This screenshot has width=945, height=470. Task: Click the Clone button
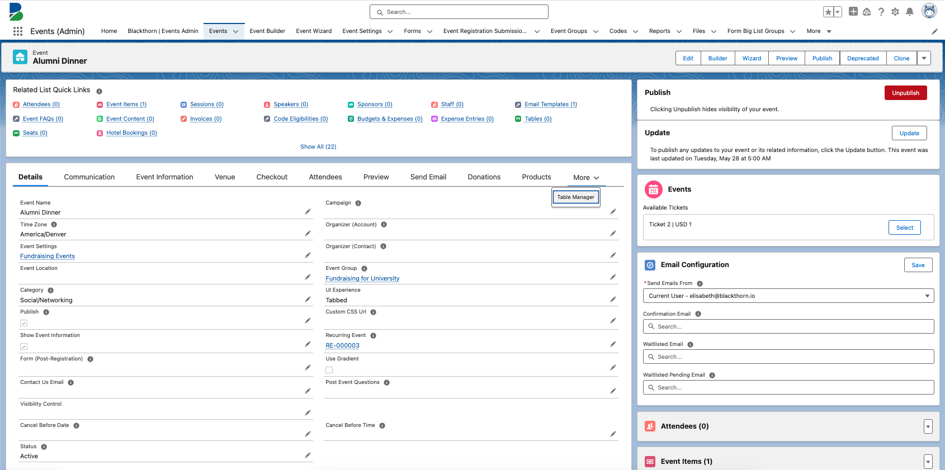[901, 58]
